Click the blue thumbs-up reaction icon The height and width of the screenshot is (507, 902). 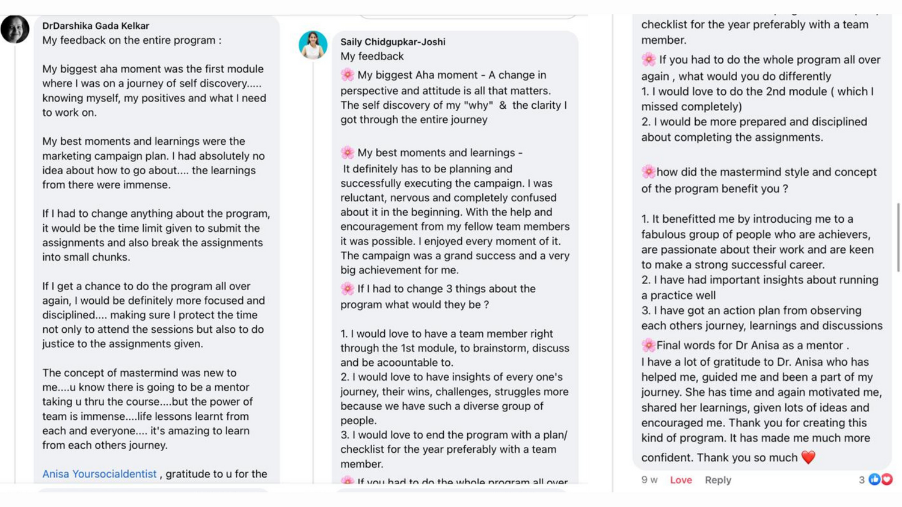coord(874,479)
